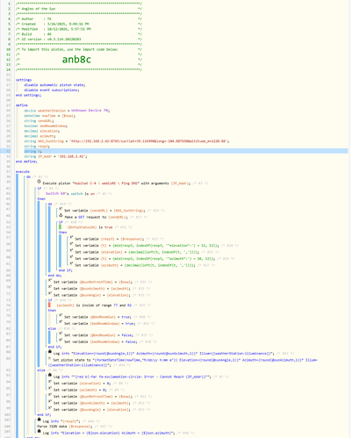Click the green condition marker beside $httpStatusOk

60,227
